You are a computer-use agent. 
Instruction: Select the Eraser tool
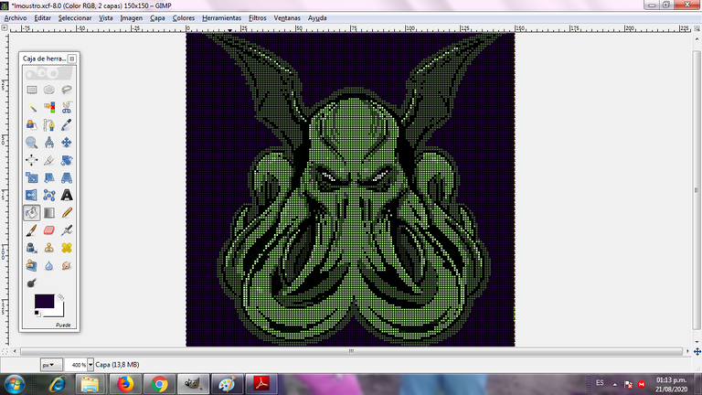(x=48, y=230)
